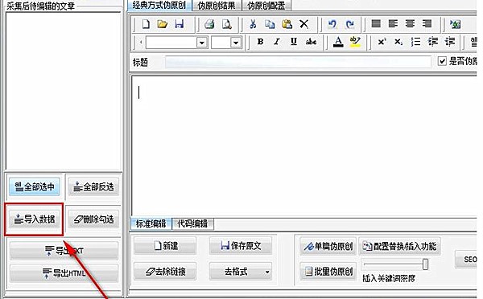Click inside the main article editing area

point(304,145)
